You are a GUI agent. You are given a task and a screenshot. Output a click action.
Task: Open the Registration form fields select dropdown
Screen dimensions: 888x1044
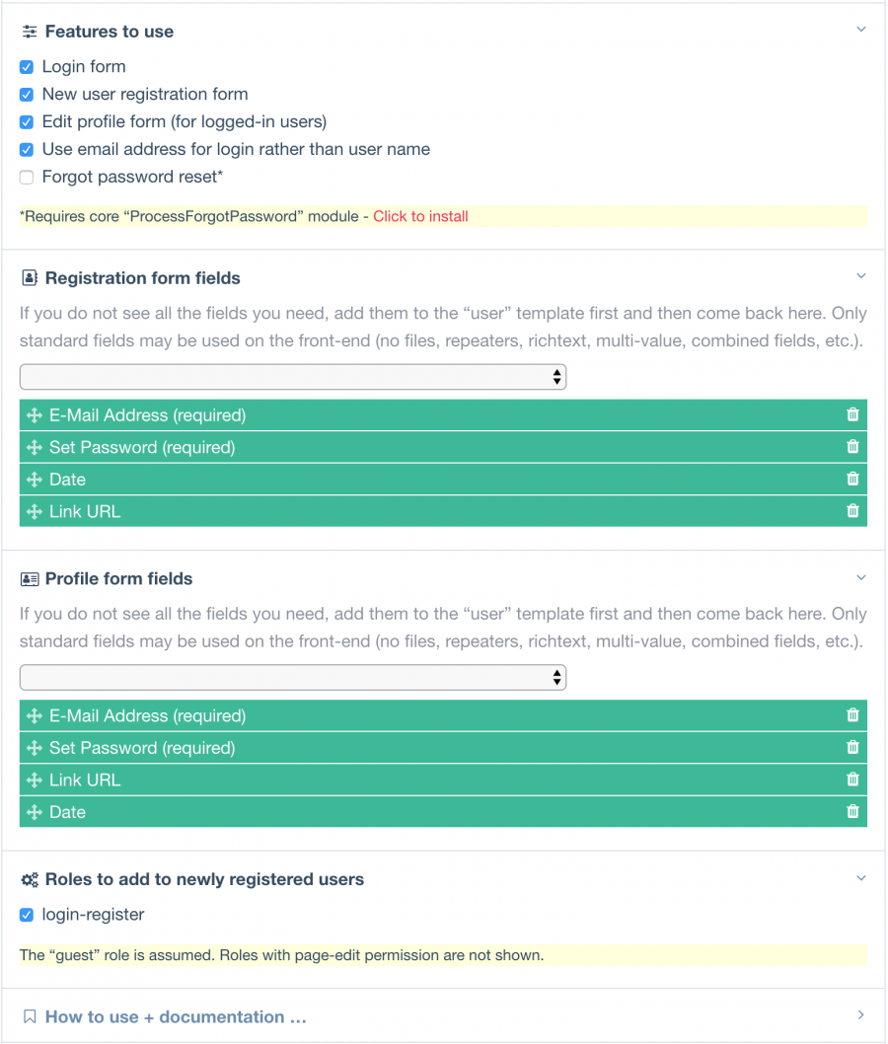[293, 377]
